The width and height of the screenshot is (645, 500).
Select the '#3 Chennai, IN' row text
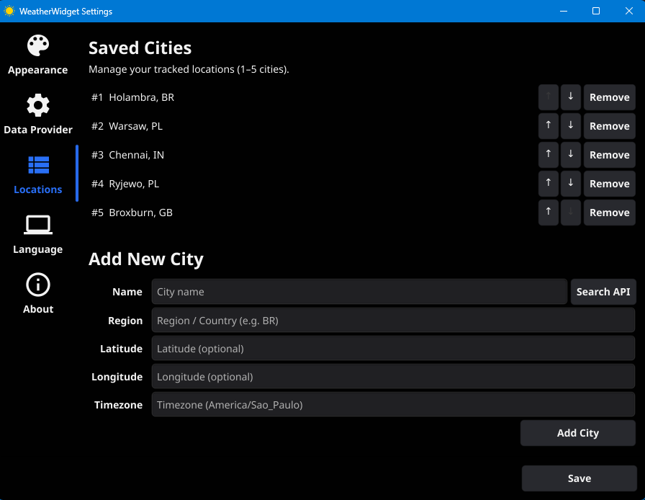127,155
